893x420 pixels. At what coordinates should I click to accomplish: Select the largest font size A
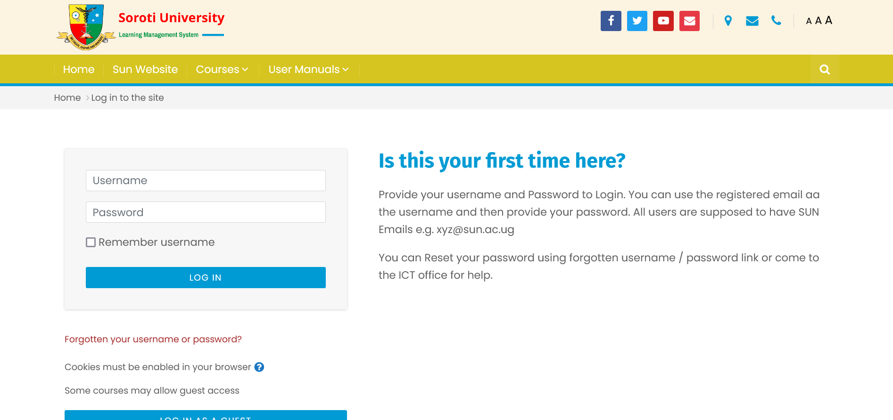click(828, 20)
